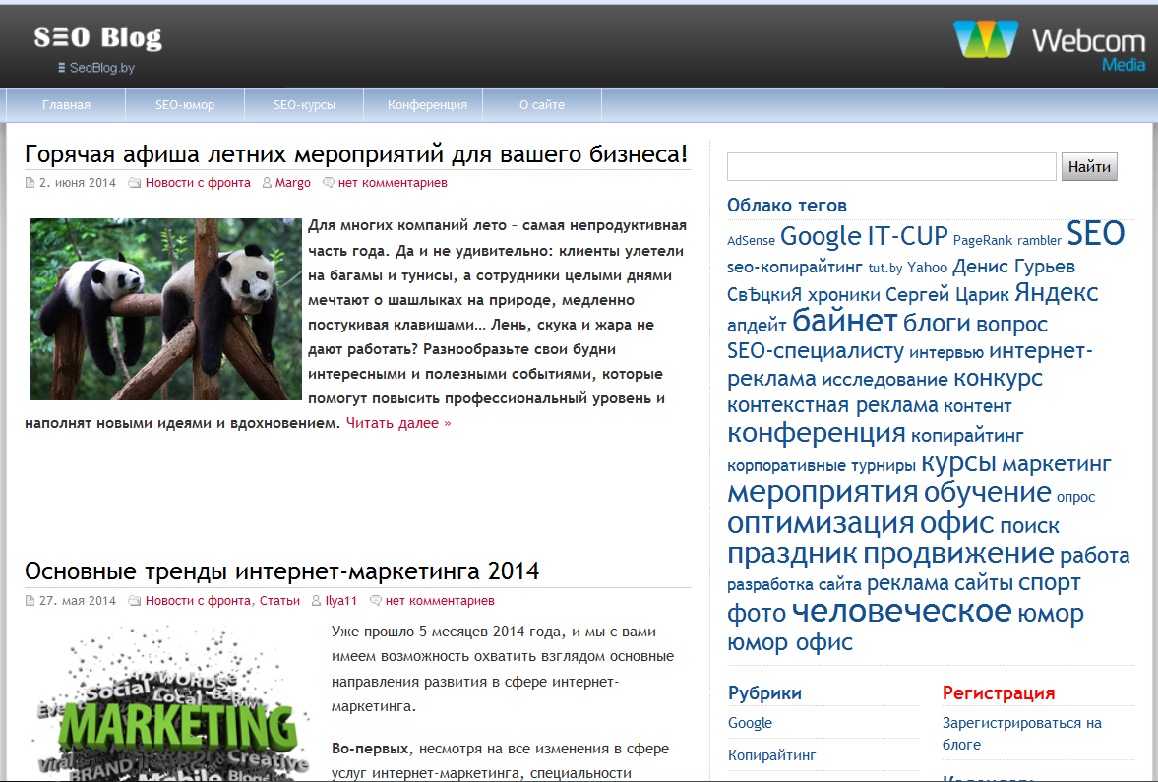Open the опрос tag

[1075, 497]
